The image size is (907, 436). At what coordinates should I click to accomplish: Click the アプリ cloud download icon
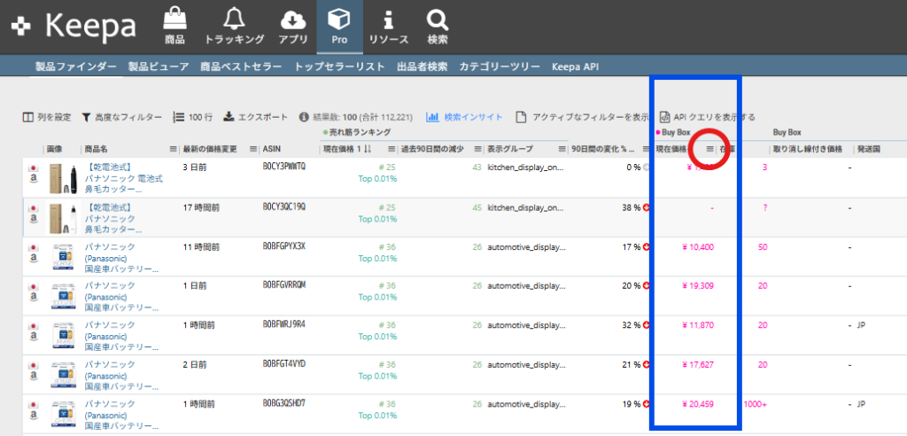292,19
